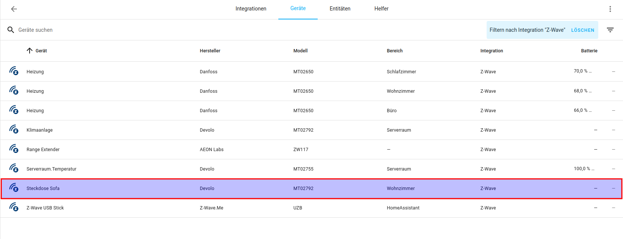623x239 pixels.
Task: Click Z-Wave icon of Serverraum.Temperatur row
Action: click(x=14, y=168)
